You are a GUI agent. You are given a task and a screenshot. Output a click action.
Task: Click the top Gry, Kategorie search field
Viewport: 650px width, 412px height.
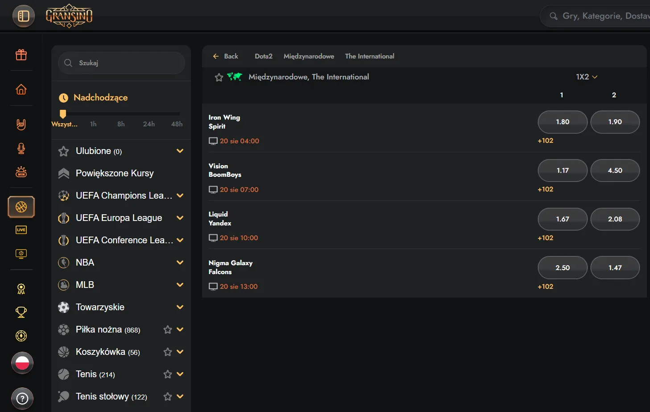tap(596, 16)
